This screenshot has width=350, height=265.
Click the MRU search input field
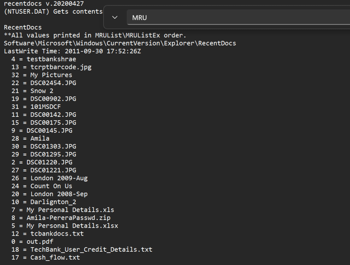[x=236, y=17]
